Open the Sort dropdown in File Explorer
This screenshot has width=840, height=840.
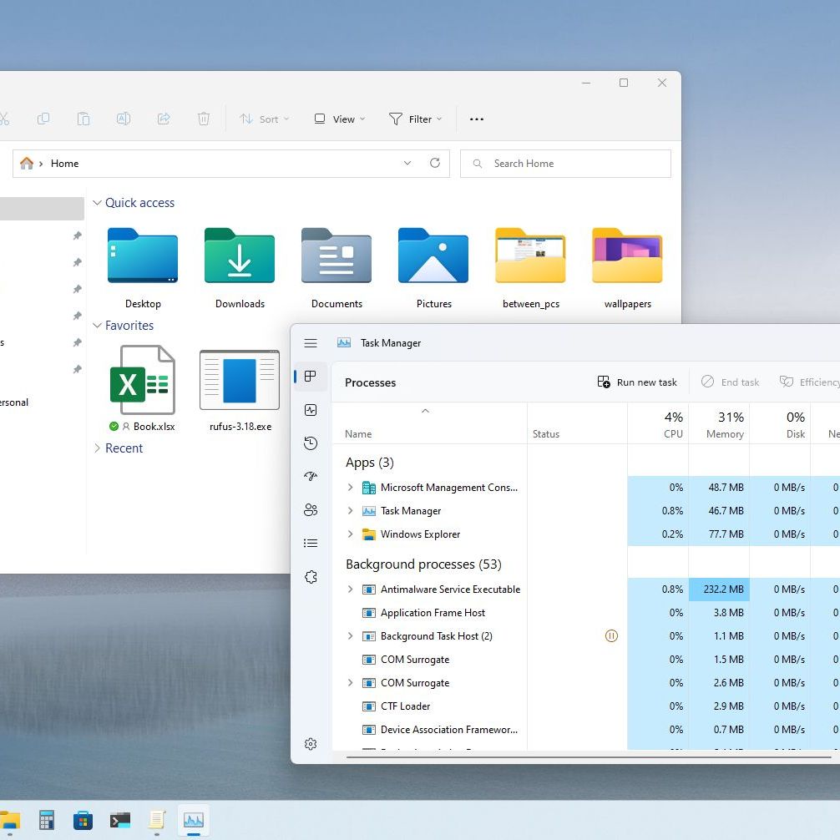264,119
